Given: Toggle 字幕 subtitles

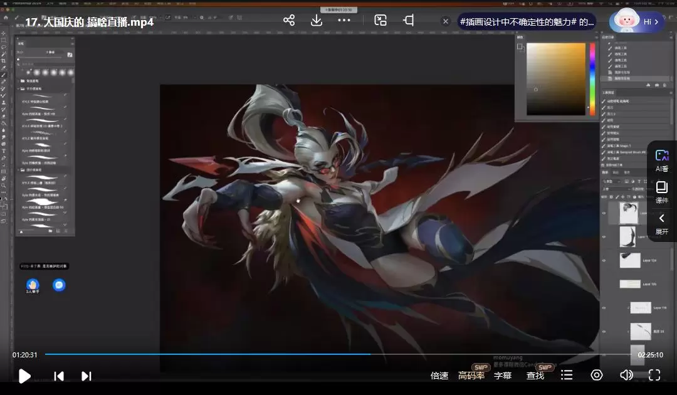Looking at the screenshot, I should 503,376.
